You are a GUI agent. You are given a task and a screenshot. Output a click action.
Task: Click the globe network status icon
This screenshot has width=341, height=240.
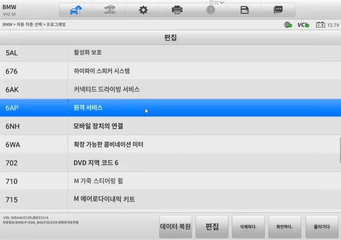pos(288,25)
